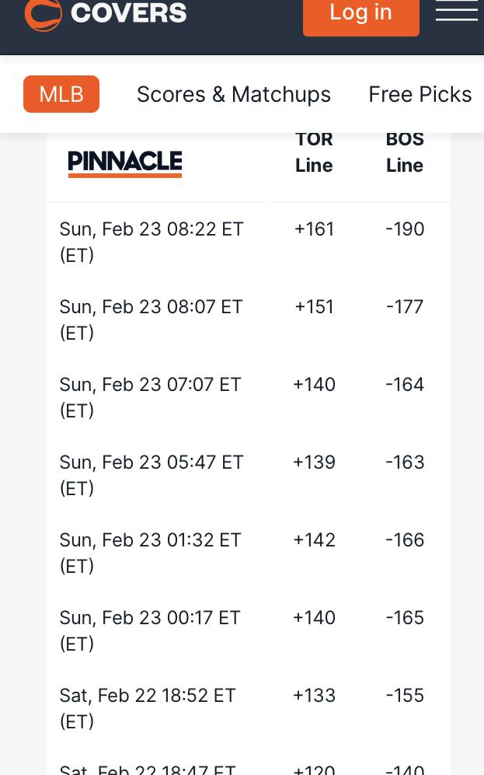The width and height of the screenshot is (484, 775).
Task: Select the MLB tab
Action: coord(61,94)
